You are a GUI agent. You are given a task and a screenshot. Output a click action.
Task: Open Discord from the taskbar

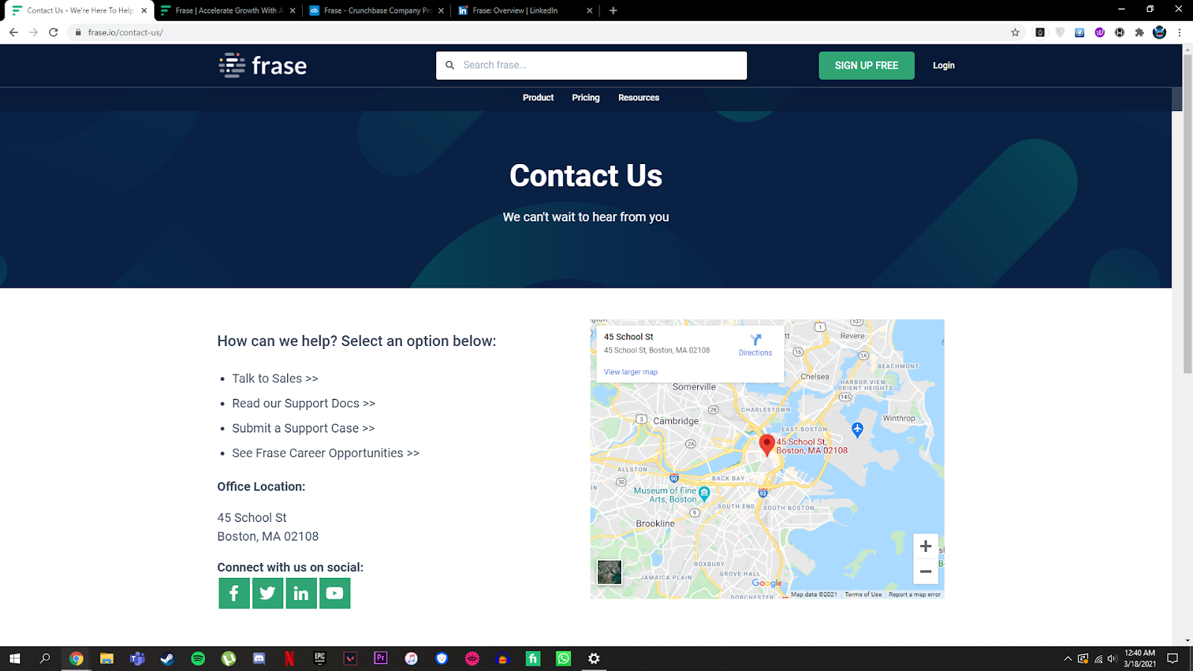click(259, 658)
